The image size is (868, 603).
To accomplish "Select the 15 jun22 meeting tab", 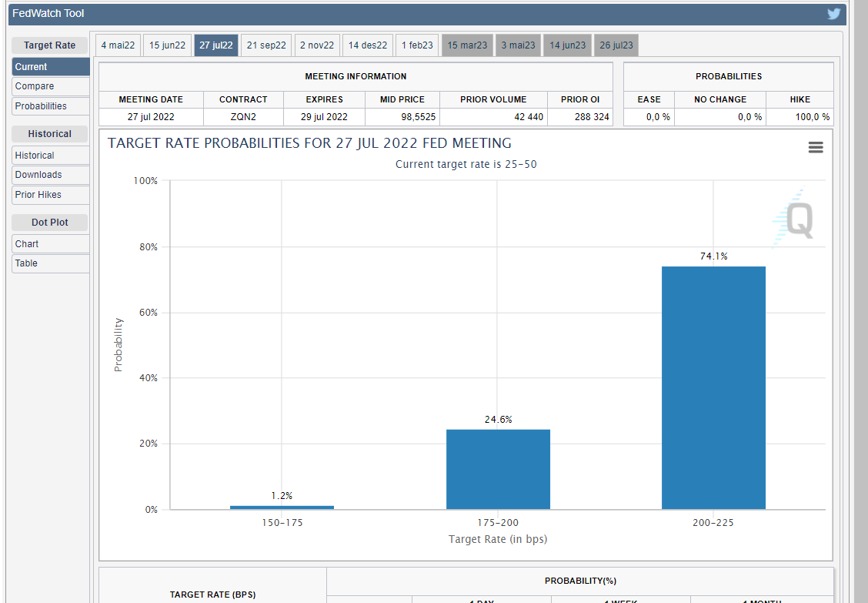I will [167, 45].
